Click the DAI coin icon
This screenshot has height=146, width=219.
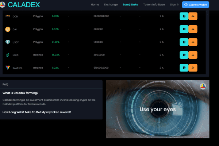[x=8, y=29]
